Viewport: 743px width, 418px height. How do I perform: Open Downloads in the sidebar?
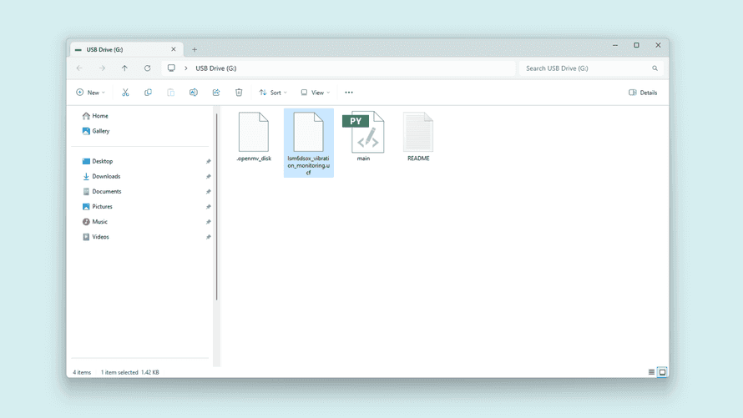105,177
